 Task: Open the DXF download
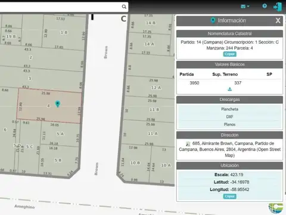click(229, 116)
